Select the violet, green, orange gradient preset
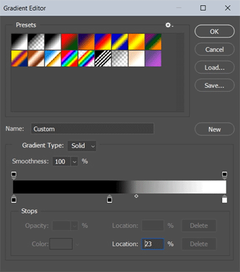Image resolution: width=240 pixels, height=272 pixels. tap(153, 42)
